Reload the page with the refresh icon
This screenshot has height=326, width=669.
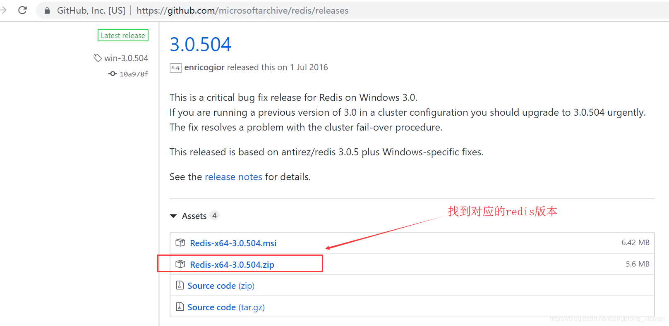click(23, 10)
